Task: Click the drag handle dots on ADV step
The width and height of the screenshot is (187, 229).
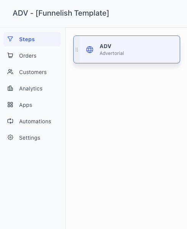Action: (x=77, y=50)
